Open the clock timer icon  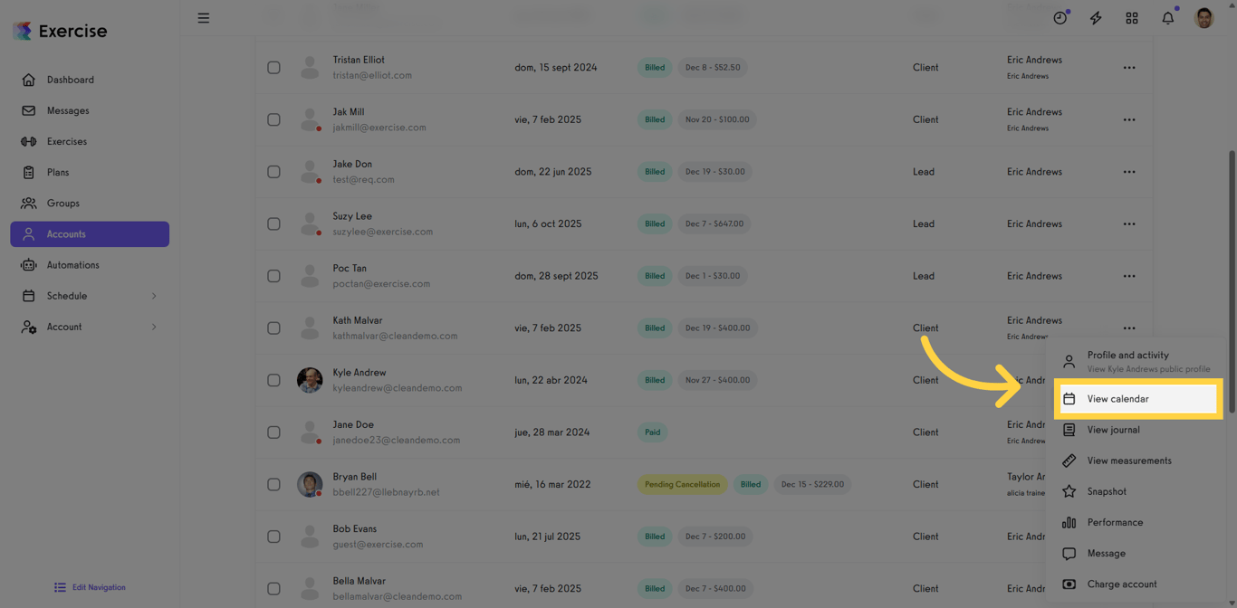[1060, 18]
